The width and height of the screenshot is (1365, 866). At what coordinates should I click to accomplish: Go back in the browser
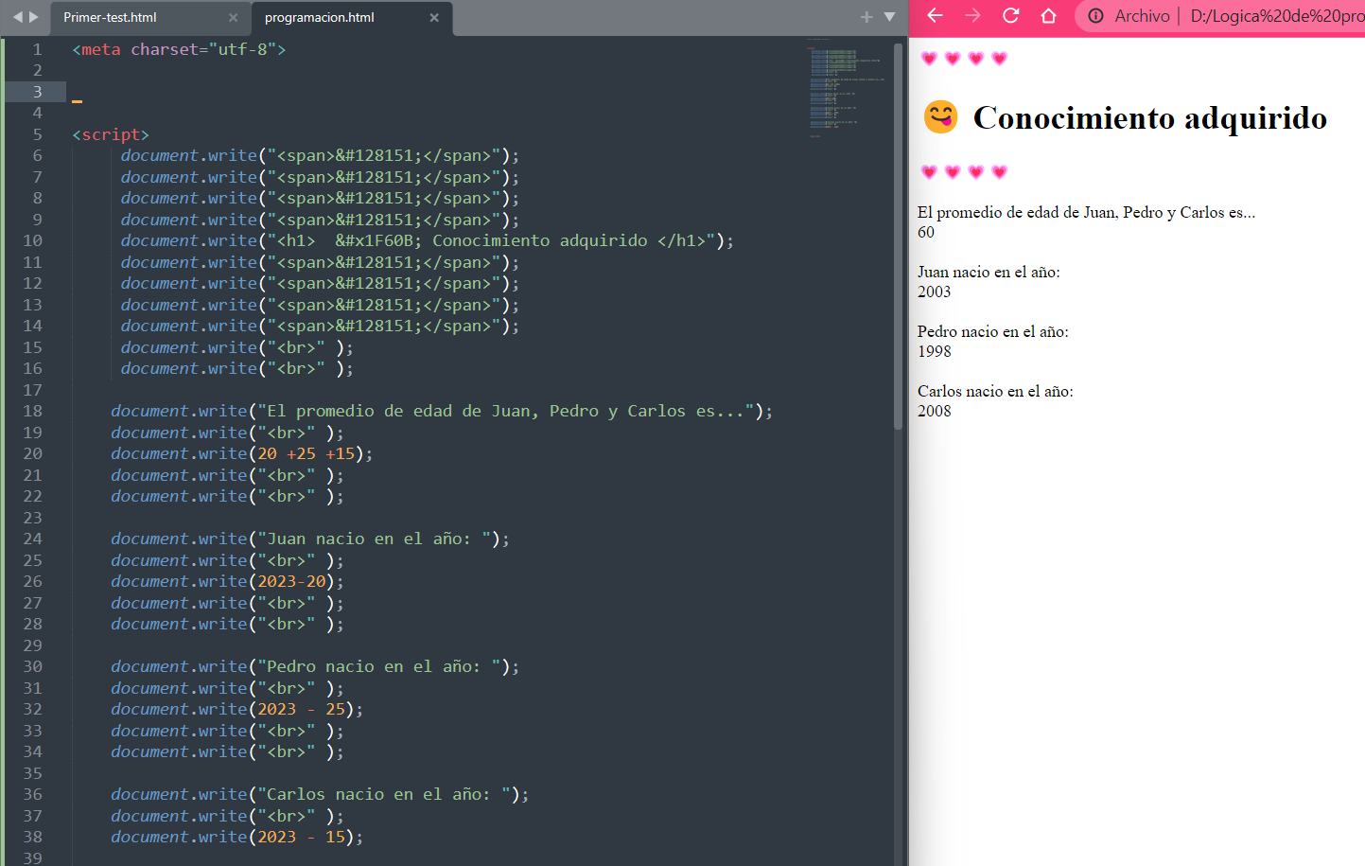click(x=935, y=16)
